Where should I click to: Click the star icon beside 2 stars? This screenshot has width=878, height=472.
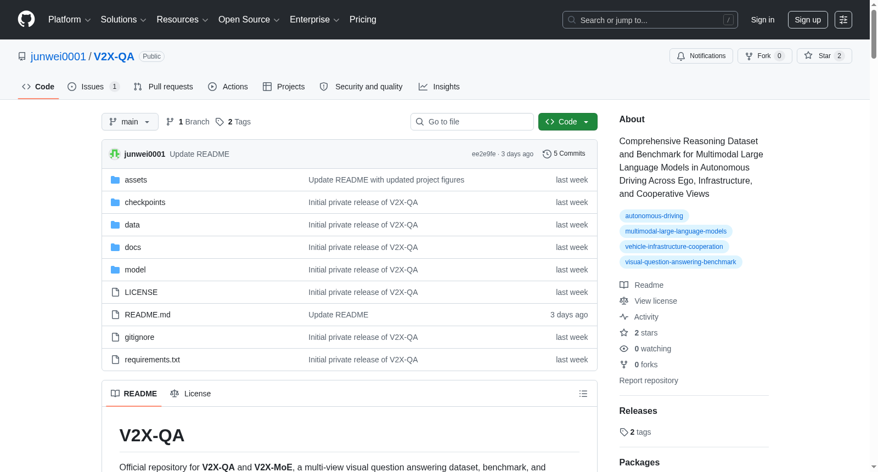pyautogui.click(x=624, y=333)
